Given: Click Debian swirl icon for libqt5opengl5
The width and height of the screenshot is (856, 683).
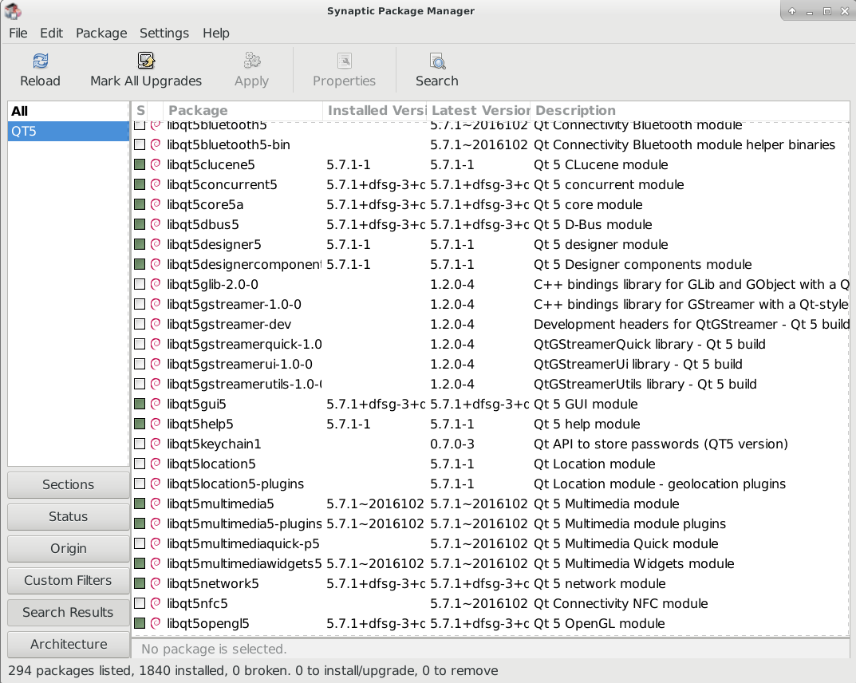Looking at the screenshot, I should (x=156, y=623).
